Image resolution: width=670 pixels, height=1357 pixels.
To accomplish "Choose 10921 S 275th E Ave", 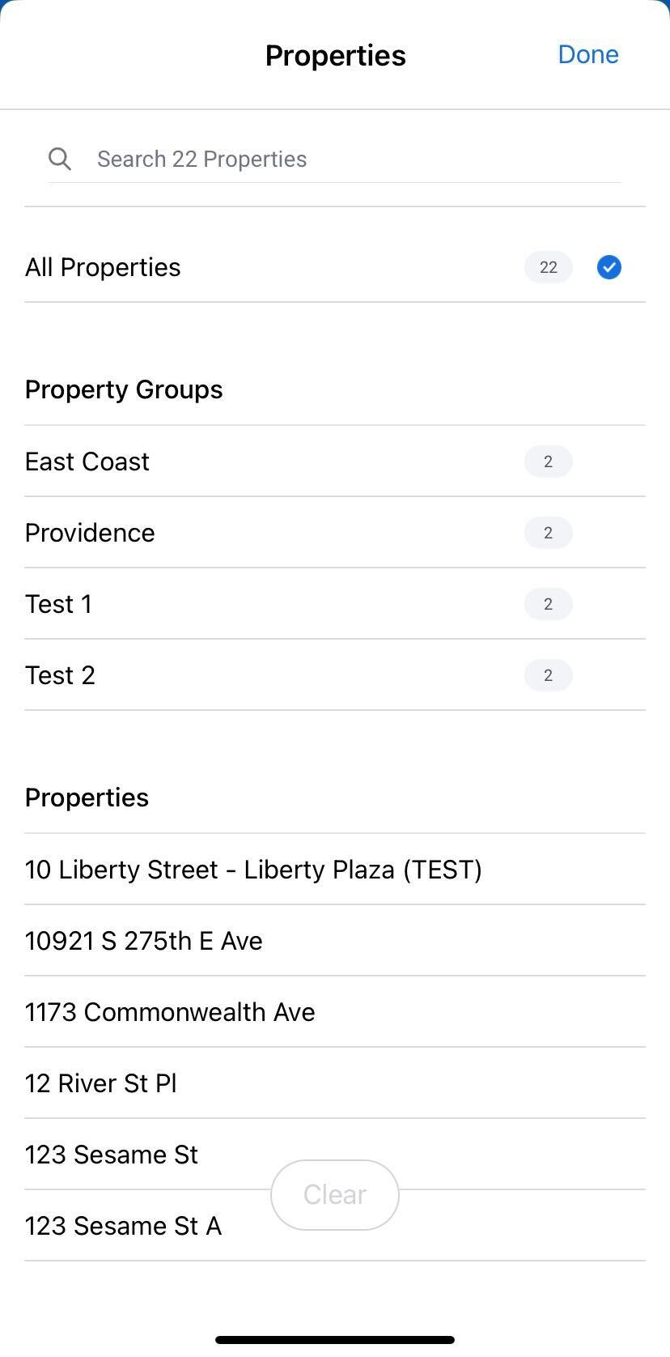I will point(144,941).
